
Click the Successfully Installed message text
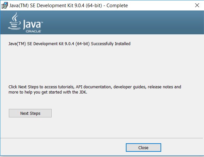tap(110, 44)
